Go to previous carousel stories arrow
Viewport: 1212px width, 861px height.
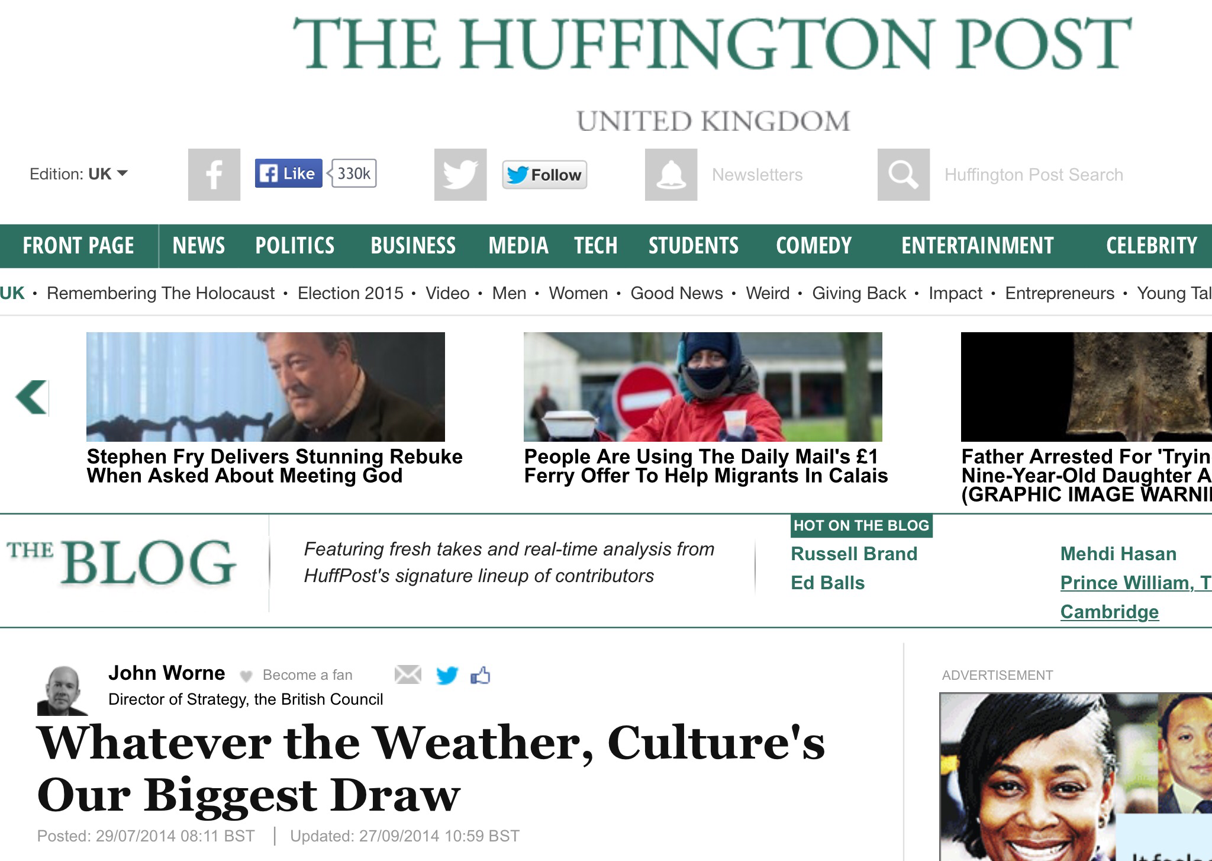tap(31, 397)
